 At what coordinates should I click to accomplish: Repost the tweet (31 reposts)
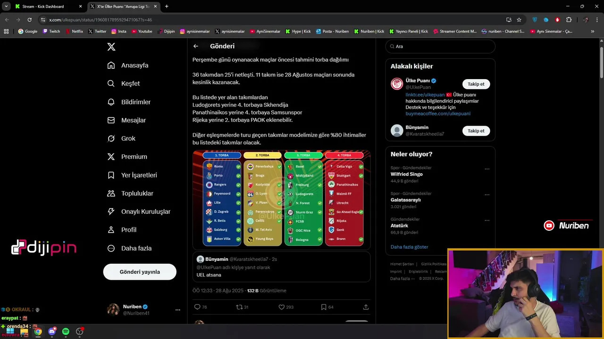242,307
